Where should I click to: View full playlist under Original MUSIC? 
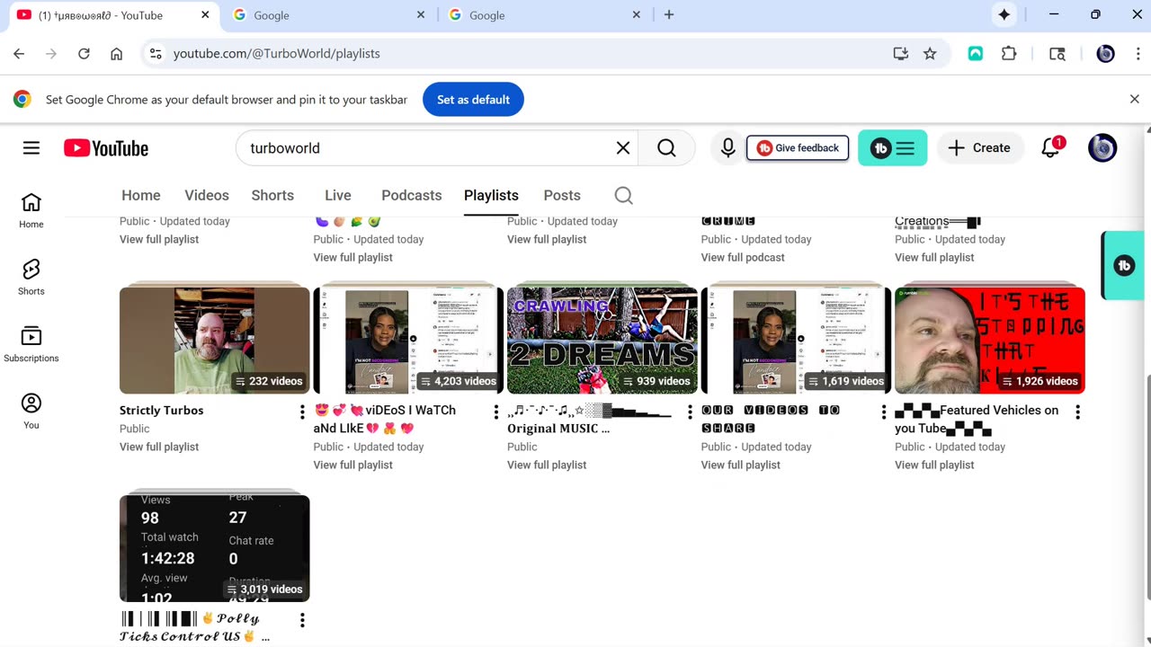click(x=547, y=465)
